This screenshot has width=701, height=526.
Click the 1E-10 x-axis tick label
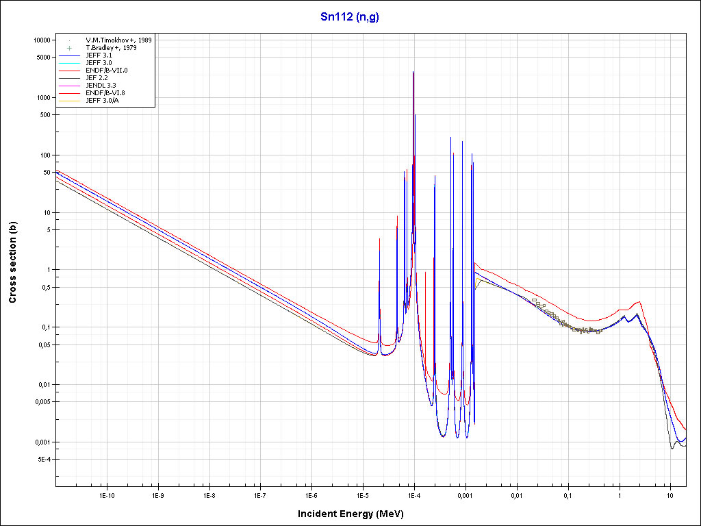click(x=106, y=494)
